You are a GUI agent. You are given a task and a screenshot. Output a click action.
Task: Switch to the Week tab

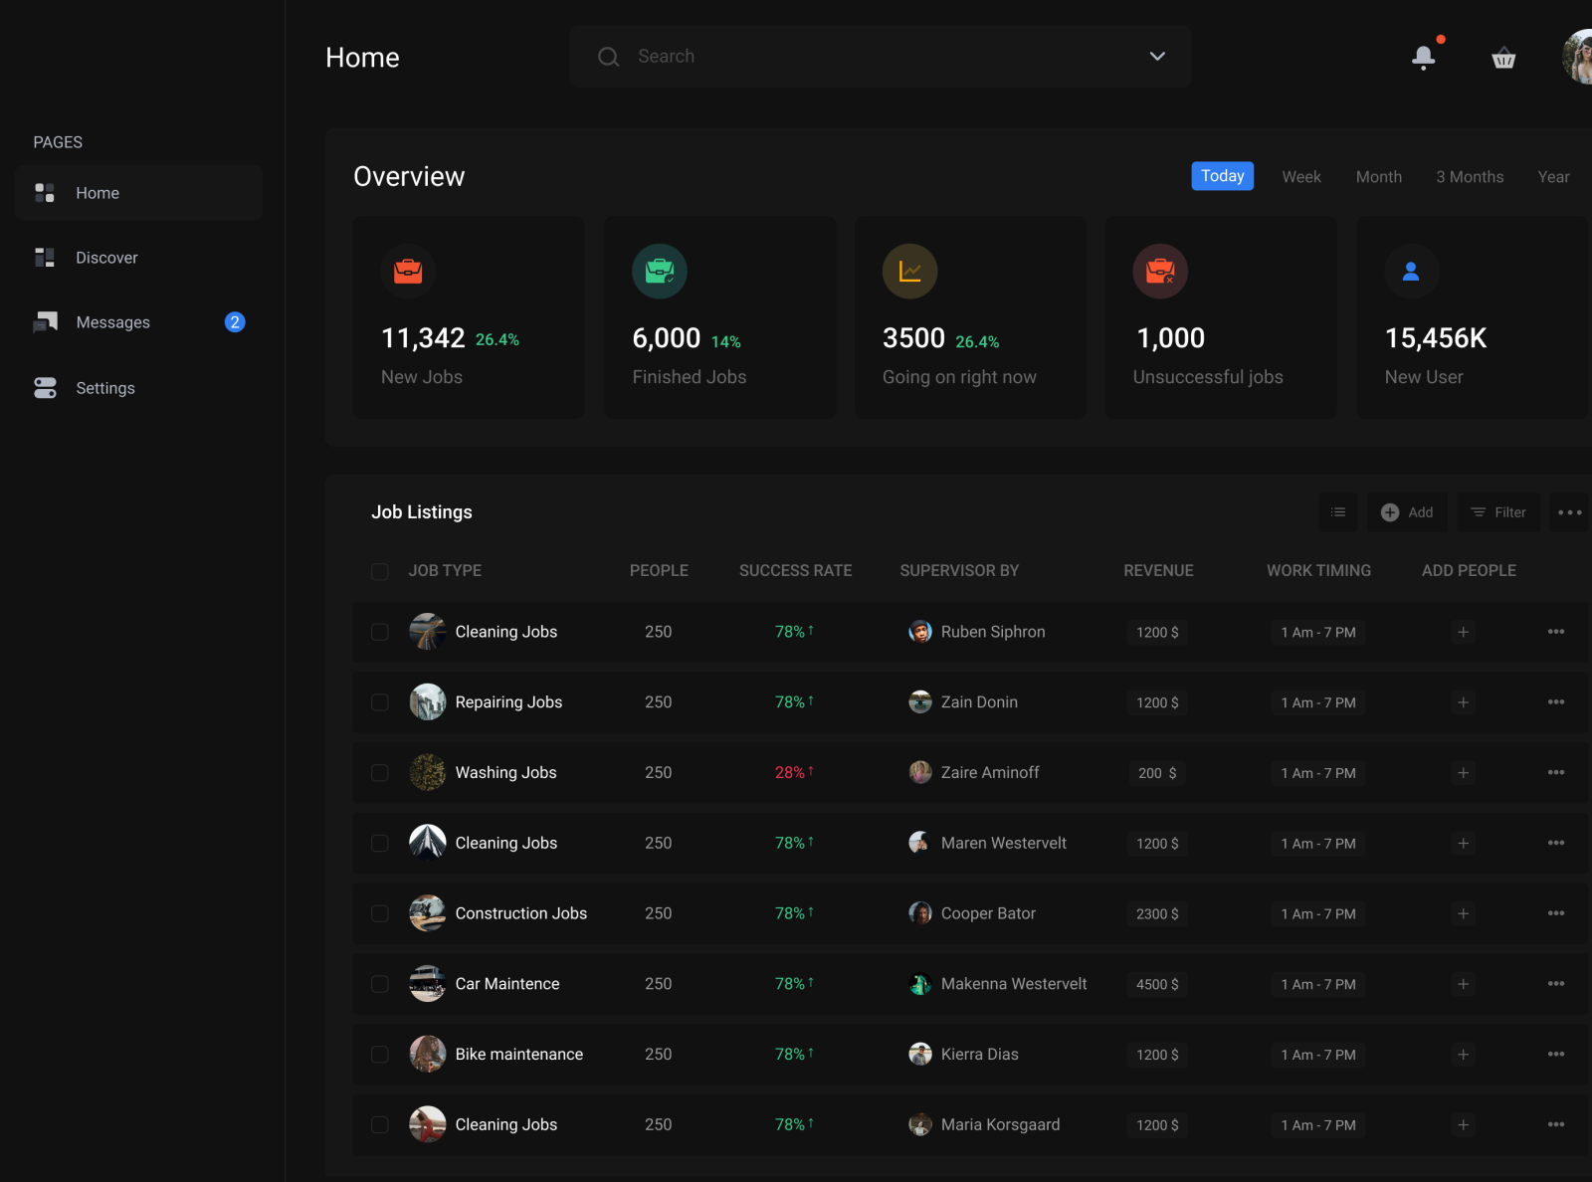pyautogui.click(x=1300, y=176)
